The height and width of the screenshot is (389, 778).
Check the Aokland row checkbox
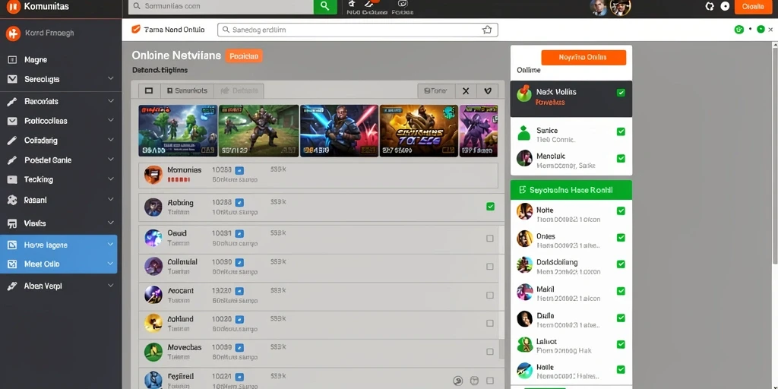point(490,324)
